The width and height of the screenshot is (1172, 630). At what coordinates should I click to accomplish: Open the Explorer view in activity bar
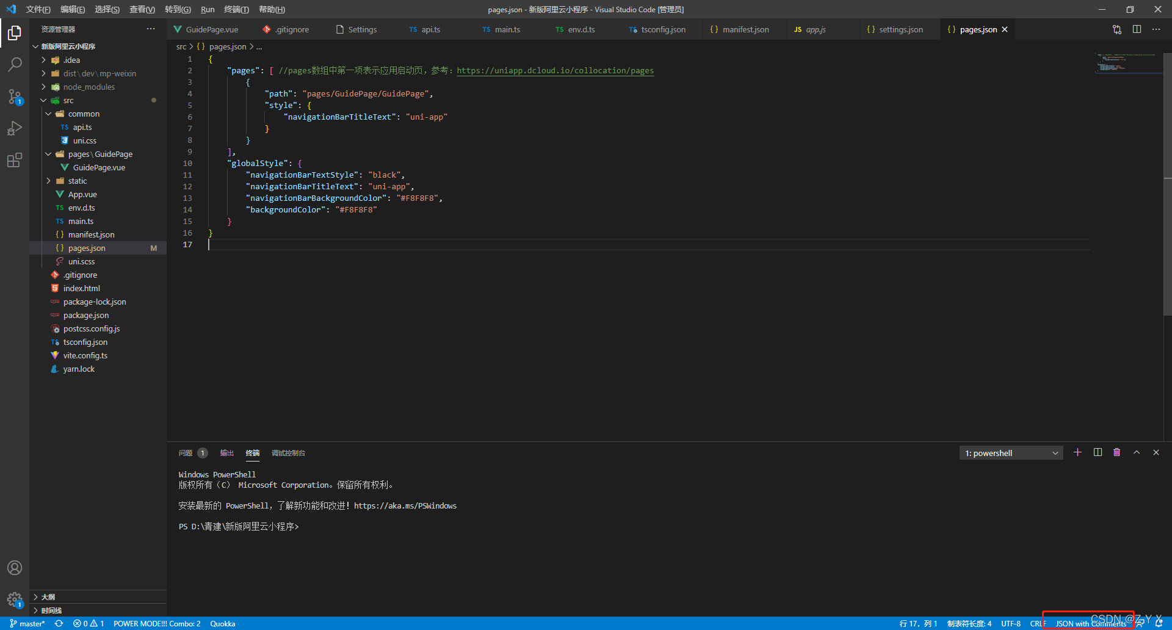(15, 32)
